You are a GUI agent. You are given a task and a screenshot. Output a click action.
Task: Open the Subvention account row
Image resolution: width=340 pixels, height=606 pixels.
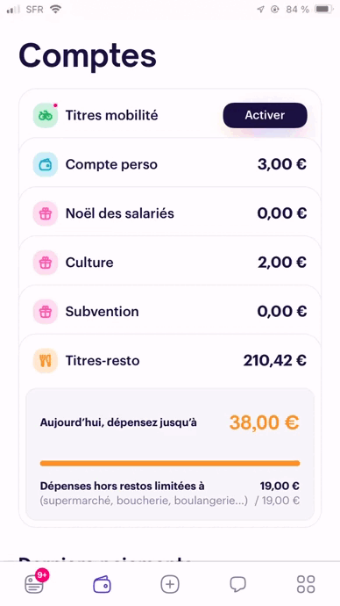(170, 312)
